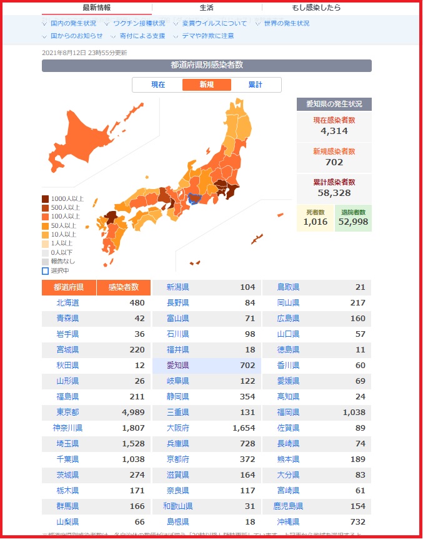423x539 pixels.
Task: Click the 現在感染者数 4,314 value
Action: pyautogui.click(x=334, y=131)
